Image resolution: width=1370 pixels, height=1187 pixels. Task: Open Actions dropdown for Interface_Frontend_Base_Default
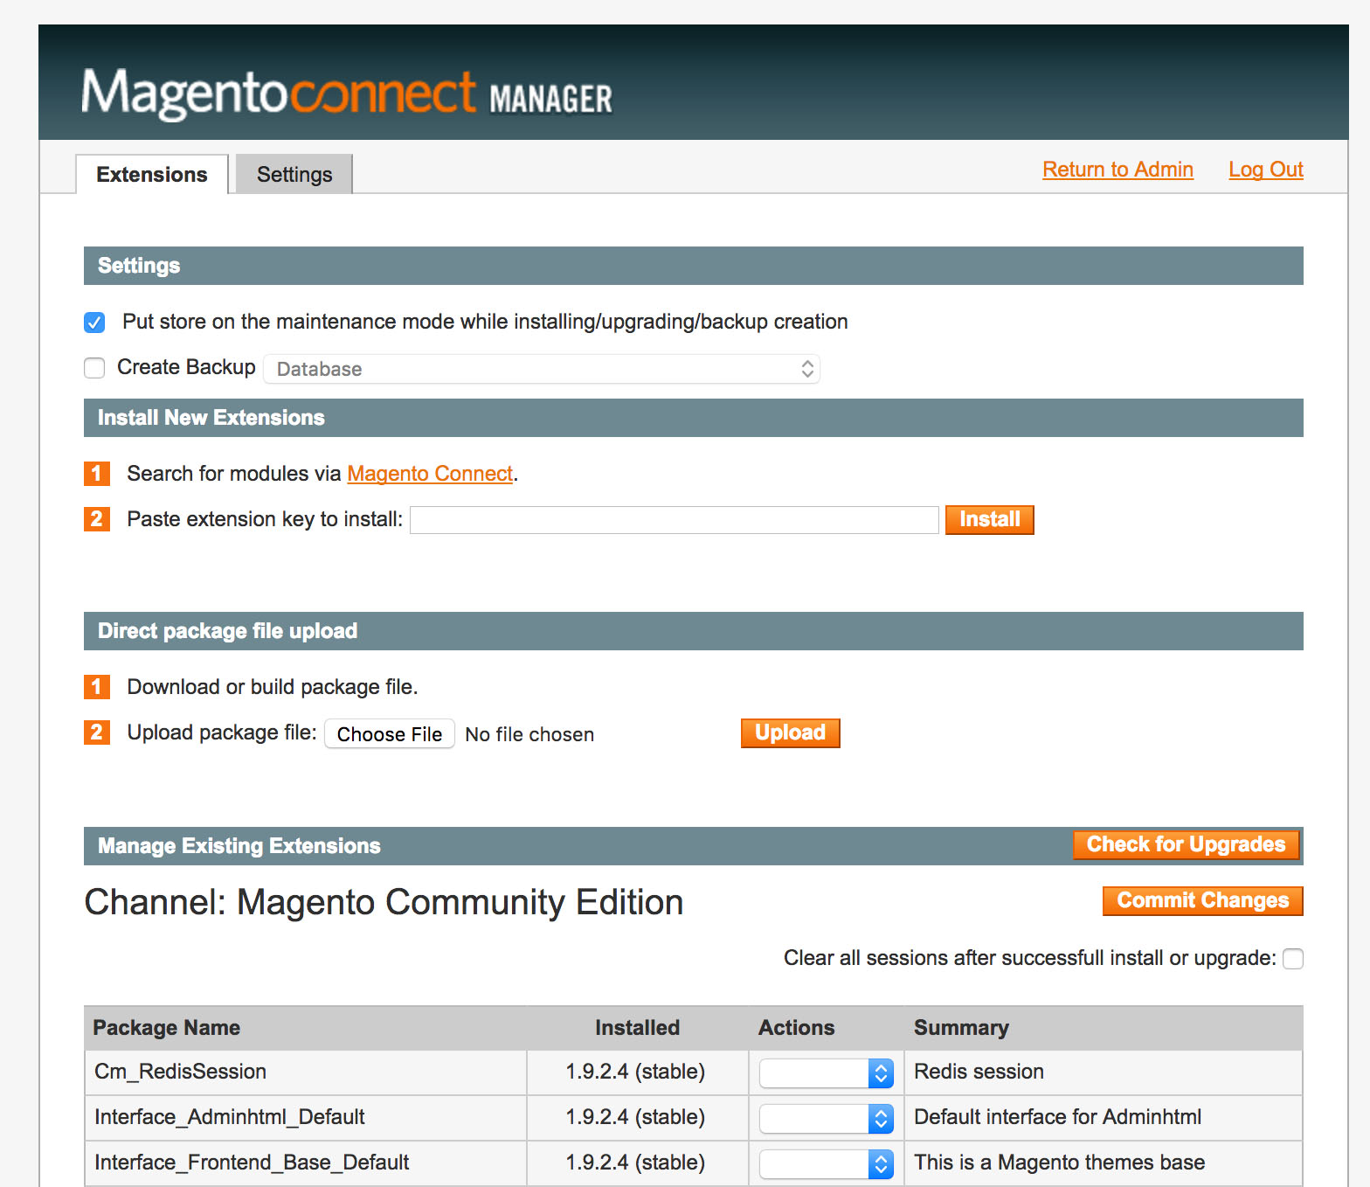827,1163
